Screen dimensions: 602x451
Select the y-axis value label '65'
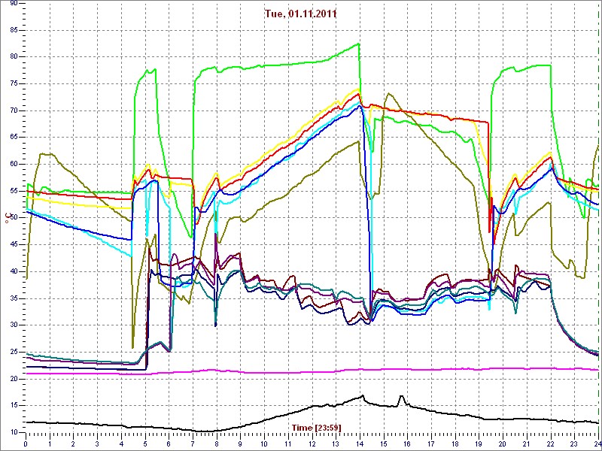(14, 138)
